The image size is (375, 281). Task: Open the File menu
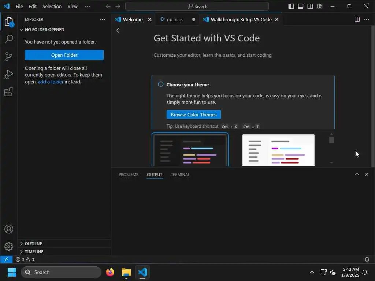click(x=19, y=7)
